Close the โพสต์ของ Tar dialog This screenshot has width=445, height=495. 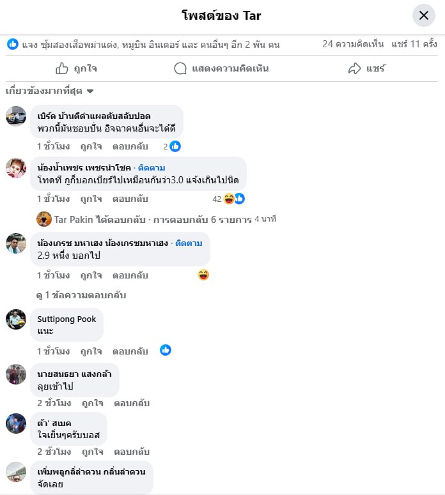423,15
